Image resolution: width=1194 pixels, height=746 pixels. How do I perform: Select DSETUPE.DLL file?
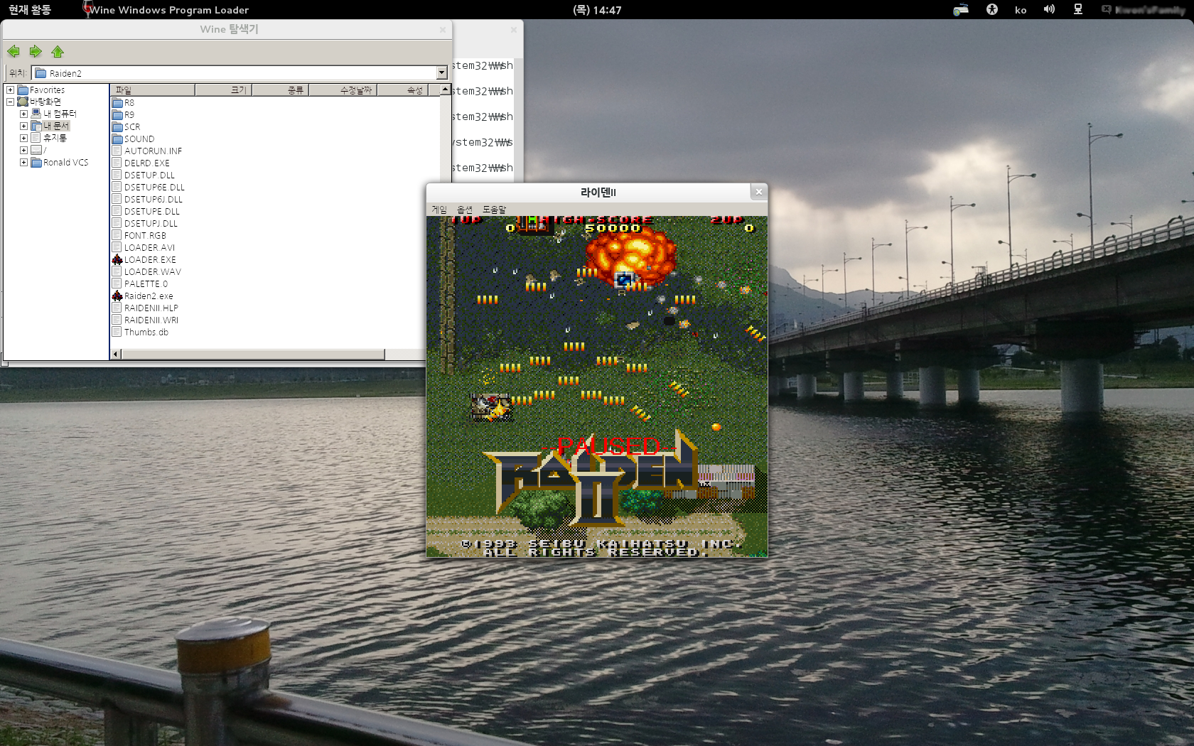[146, 211]
